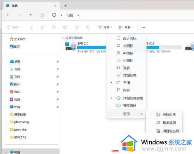Viewport: 194px width, 154px height.
Task: Unpin 视频 using its pin icon
Action: click(x=58, y=99)
